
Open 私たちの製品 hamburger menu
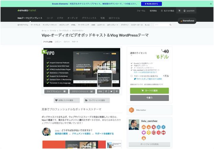pyautogui.click(x=167, y=11)
